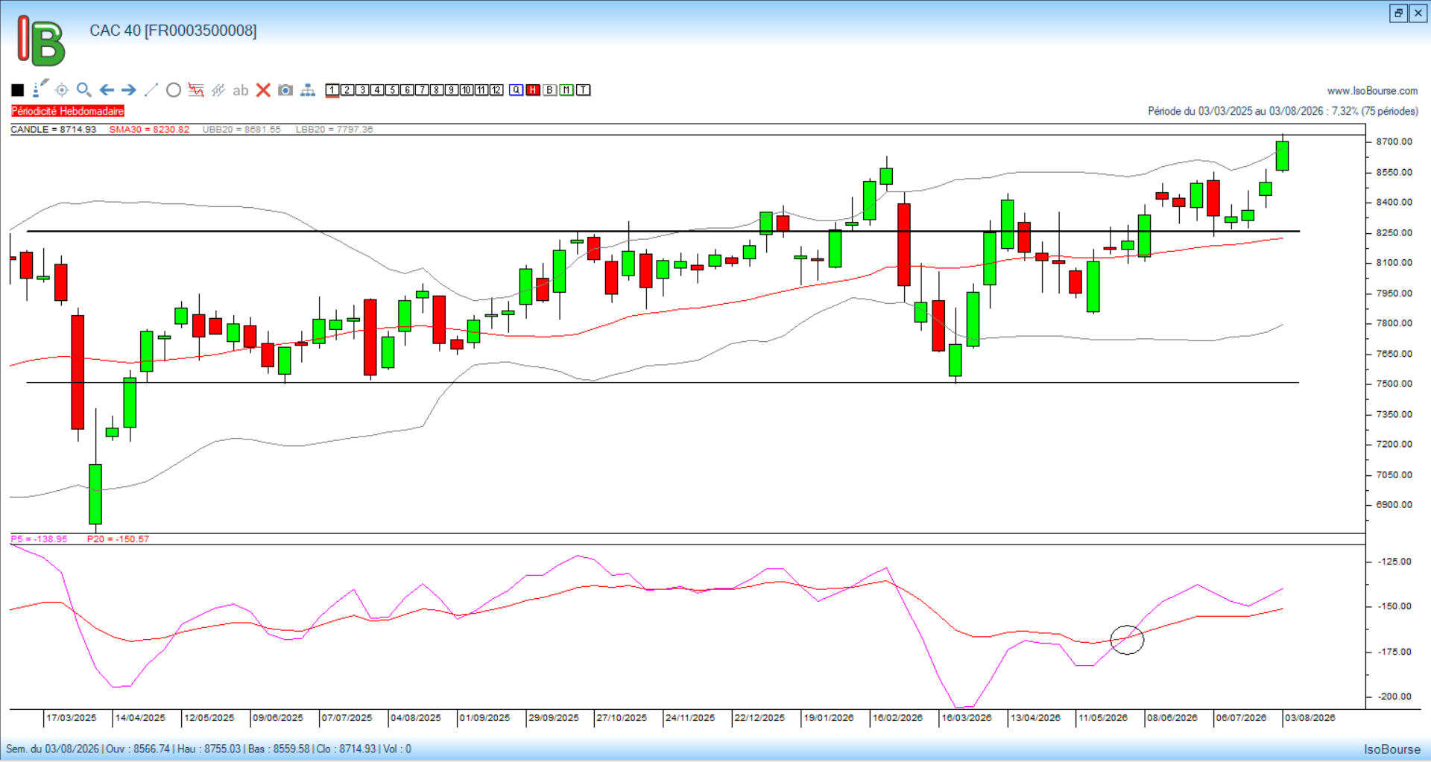
Task: Click the 7500.00 price axis label
Action: 1394,384
